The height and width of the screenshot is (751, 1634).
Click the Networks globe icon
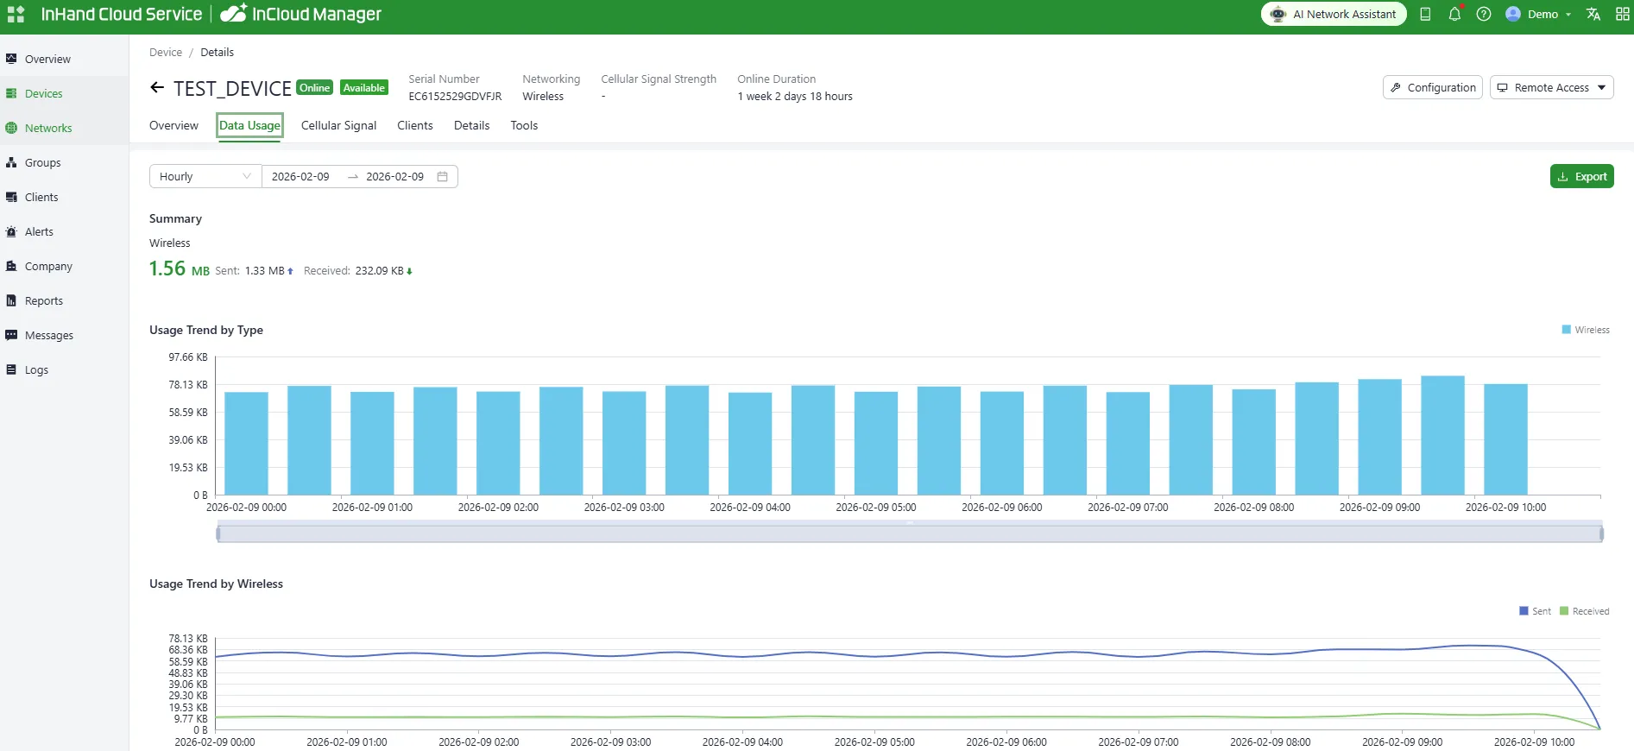(x=11, y=128)
